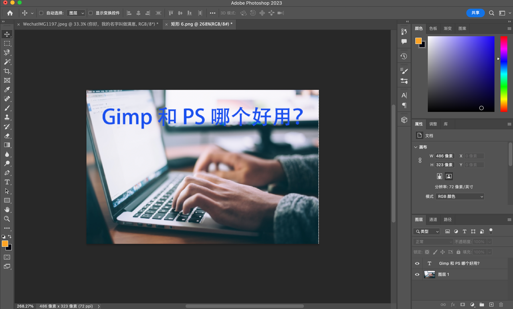Click the 268.27% zoom level field
Screen dimensions: 513x309
(25, 306)
